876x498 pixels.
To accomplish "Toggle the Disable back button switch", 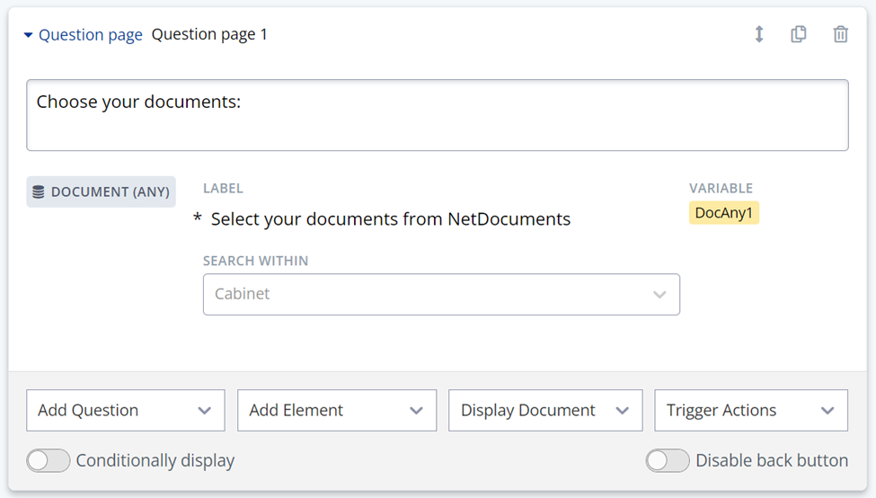I will pos(667,460).
